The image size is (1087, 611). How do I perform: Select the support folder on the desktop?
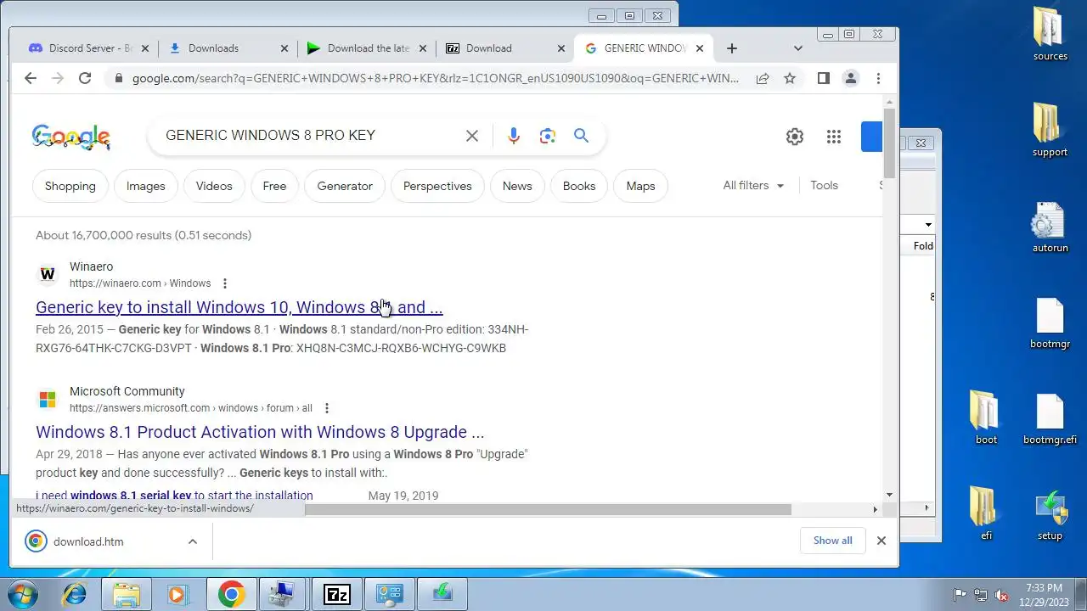[1050, 130]
